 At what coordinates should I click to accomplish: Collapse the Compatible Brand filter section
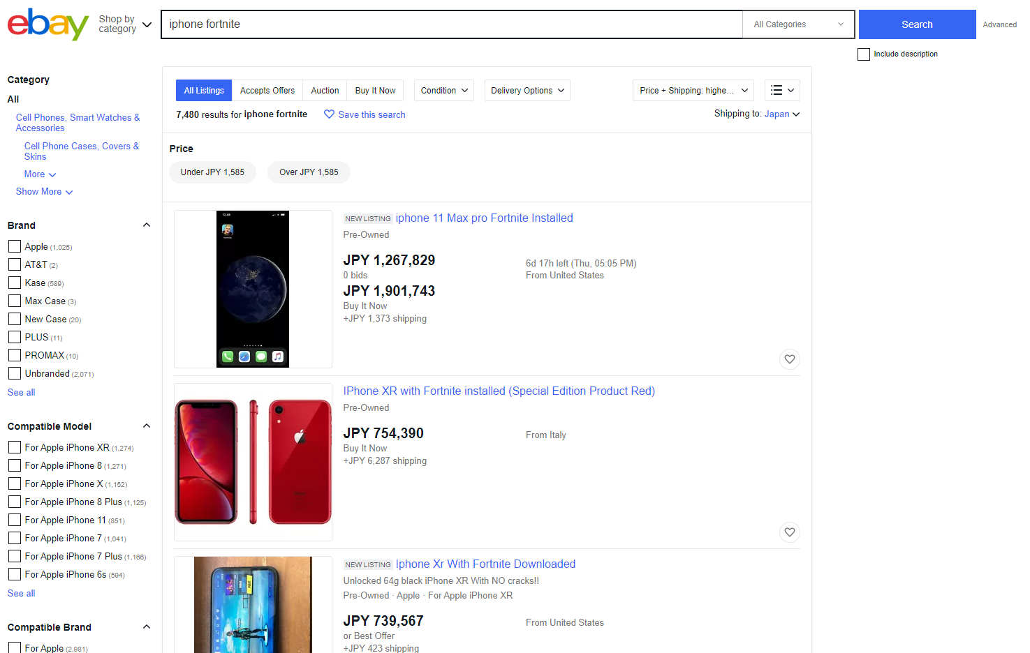click(x=147, y=626)
